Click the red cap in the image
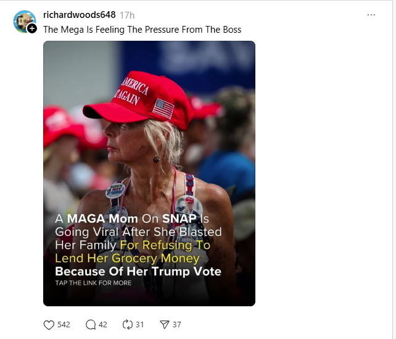This screenshot has height=339, width=396. [147, 99]
